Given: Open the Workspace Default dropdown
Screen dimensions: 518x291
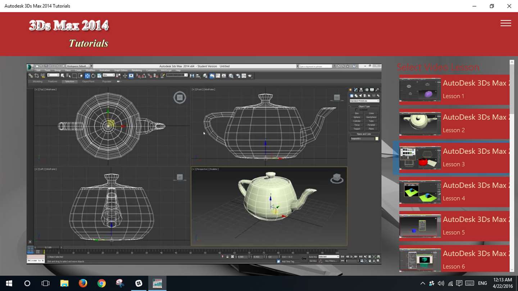Looking at the screenshot, I should coord(77,66).
